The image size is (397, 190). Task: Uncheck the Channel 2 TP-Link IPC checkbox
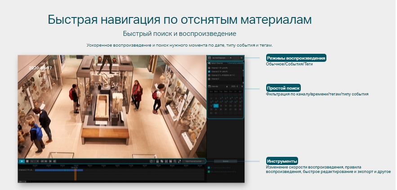(x=209, y=71)
